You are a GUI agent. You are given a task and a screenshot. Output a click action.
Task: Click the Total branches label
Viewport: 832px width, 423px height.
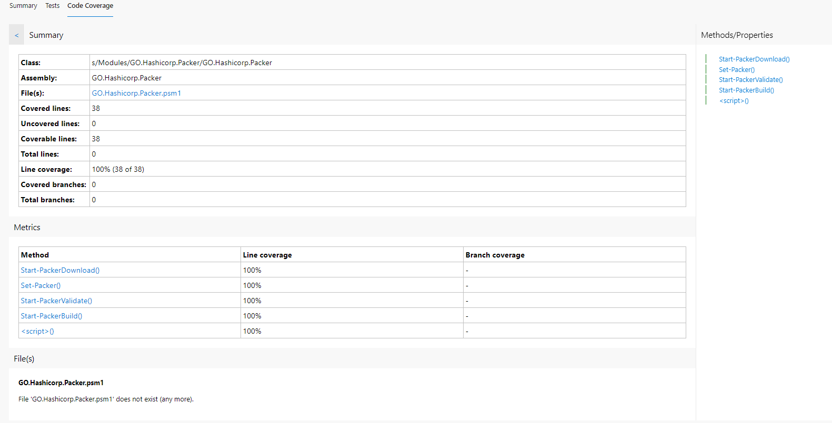coord(48,200)
